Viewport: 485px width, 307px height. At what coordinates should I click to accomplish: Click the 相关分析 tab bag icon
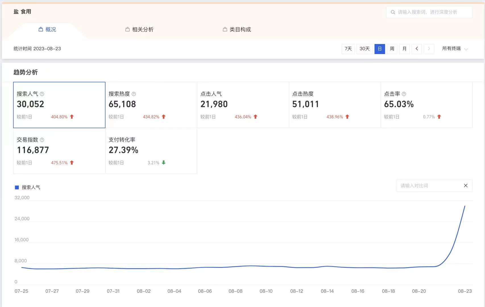pos(127,29)
